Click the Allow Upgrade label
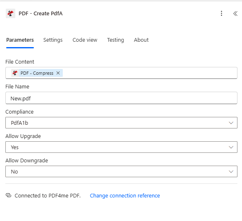 click(x=23, y=136)
